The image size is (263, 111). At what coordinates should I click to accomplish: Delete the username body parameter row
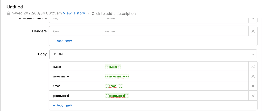tap(253, 76)
